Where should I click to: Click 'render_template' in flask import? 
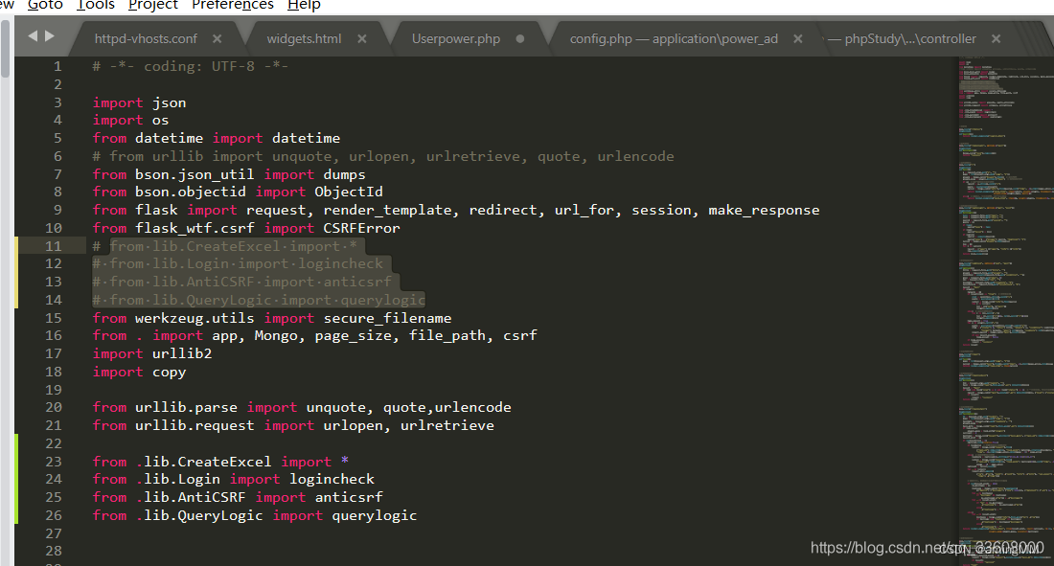click(x=387, y=211)
